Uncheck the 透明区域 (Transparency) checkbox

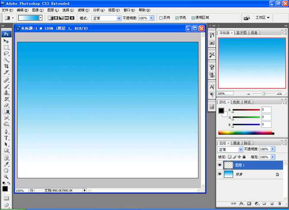point(193,18)
